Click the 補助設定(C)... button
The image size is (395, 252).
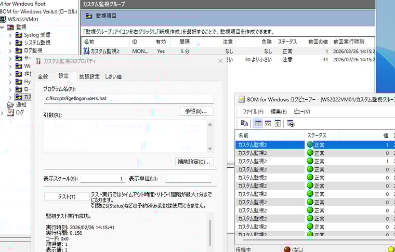(194, 162)
